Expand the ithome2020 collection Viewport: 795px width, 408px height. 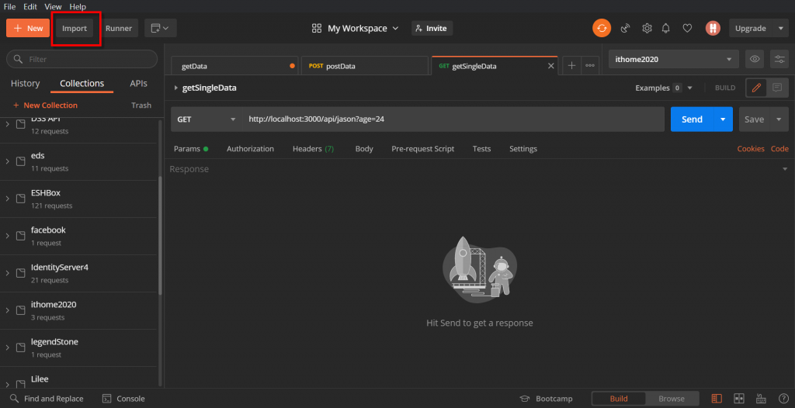tap(8, 310)
